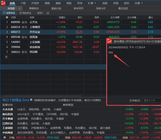Open the list menu icon on 自选股 tab
The height and width of the screenshot is (140, 161).
19,8
